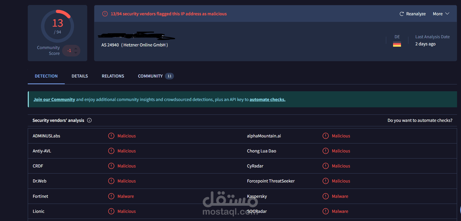Select the Antiy-AVL vendor name
Image resolution: width=461 pixels, height=221 pixels.
pos(42,151)
